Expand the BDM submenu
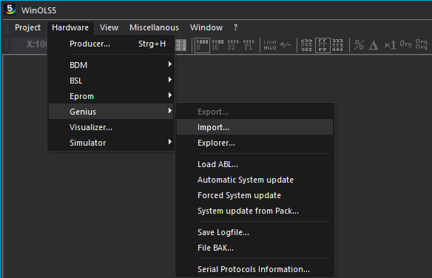 pos(111,65)
